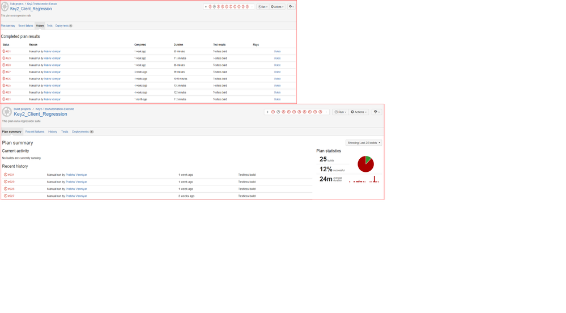The image size is (566, 313).
Task: Open dropdown right of Actions in History view
Action: click(291, 7)
